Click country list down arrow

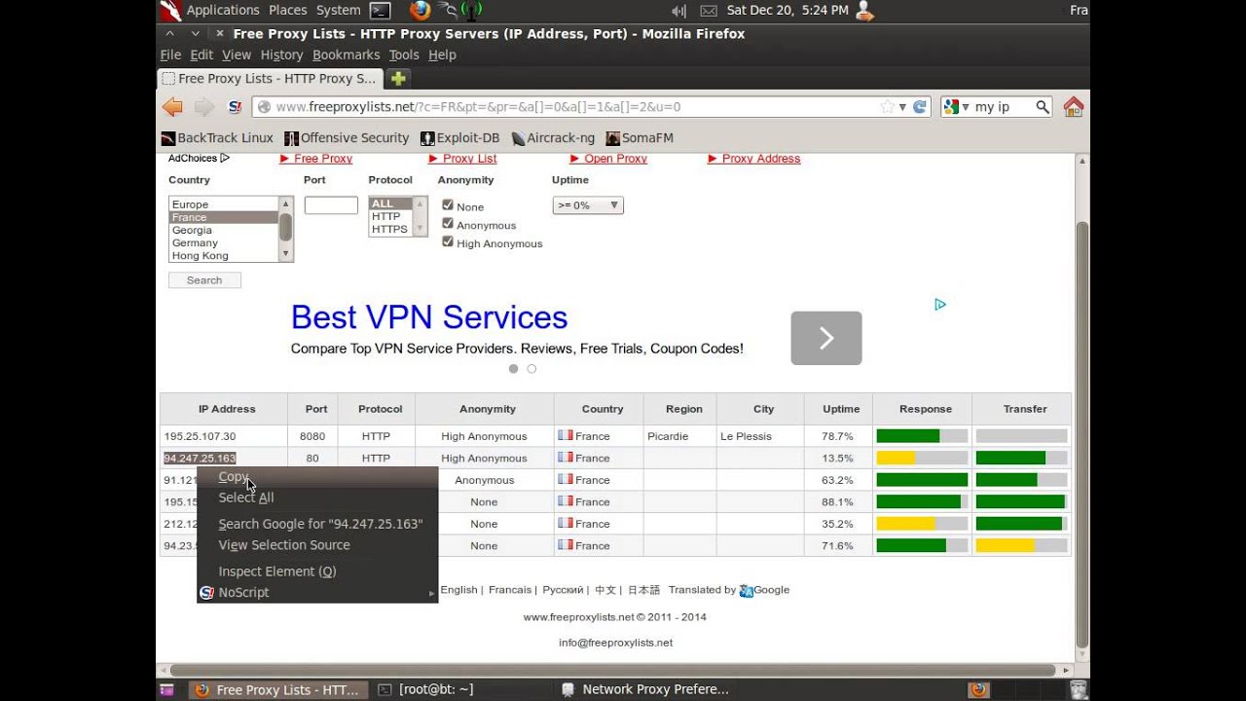pyautogui.click(x=285, y=254)
